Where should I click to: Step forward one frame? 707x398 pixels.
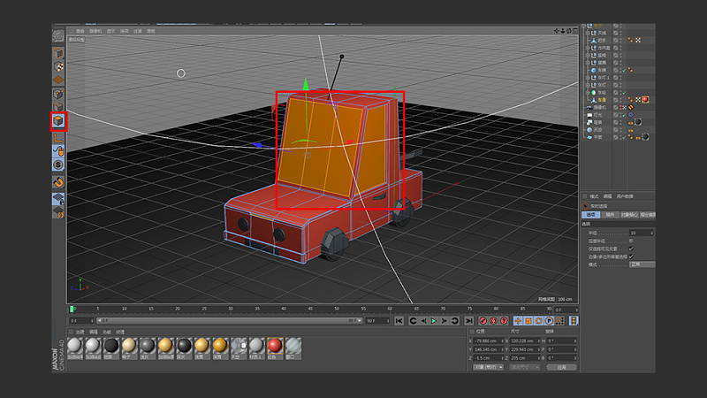click(445, 321)
